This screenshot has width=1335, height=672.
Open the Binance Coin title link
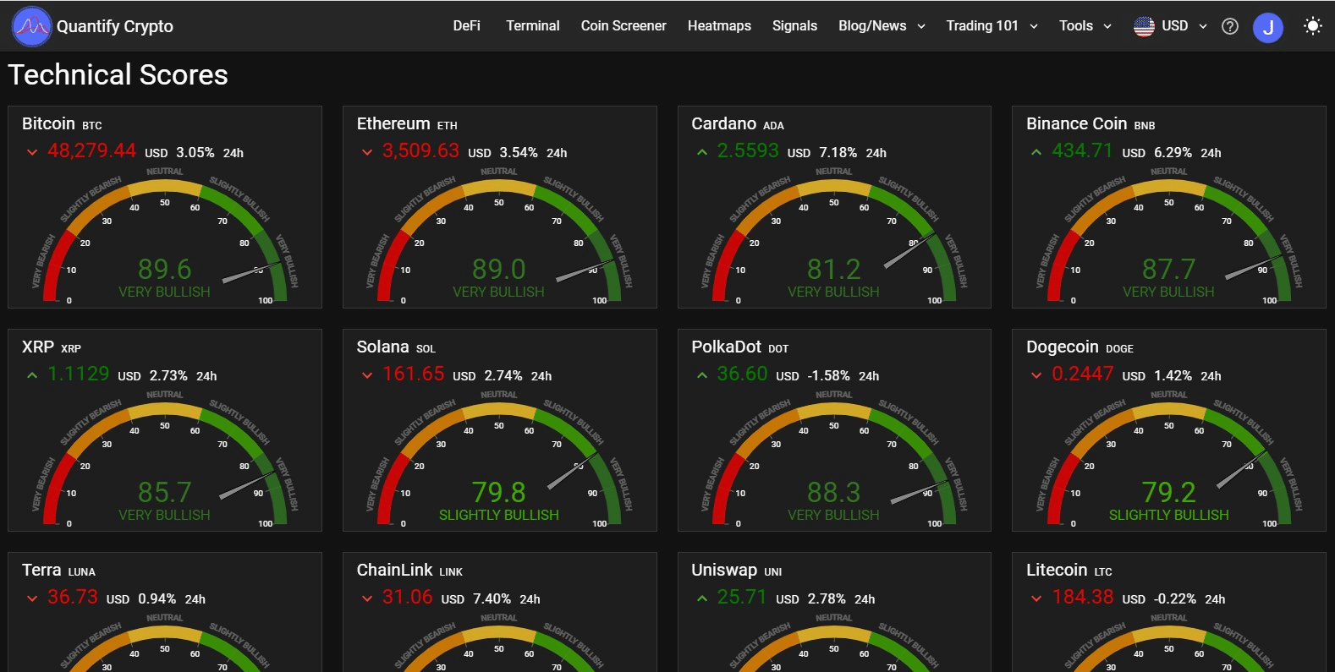pos(1091,124)
